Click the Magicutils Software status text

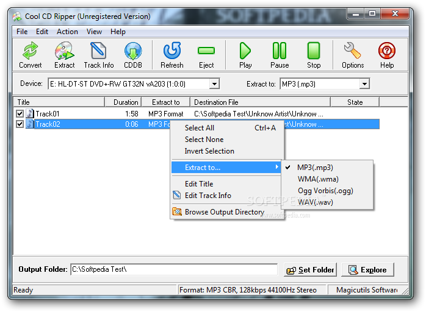[367, 290]
